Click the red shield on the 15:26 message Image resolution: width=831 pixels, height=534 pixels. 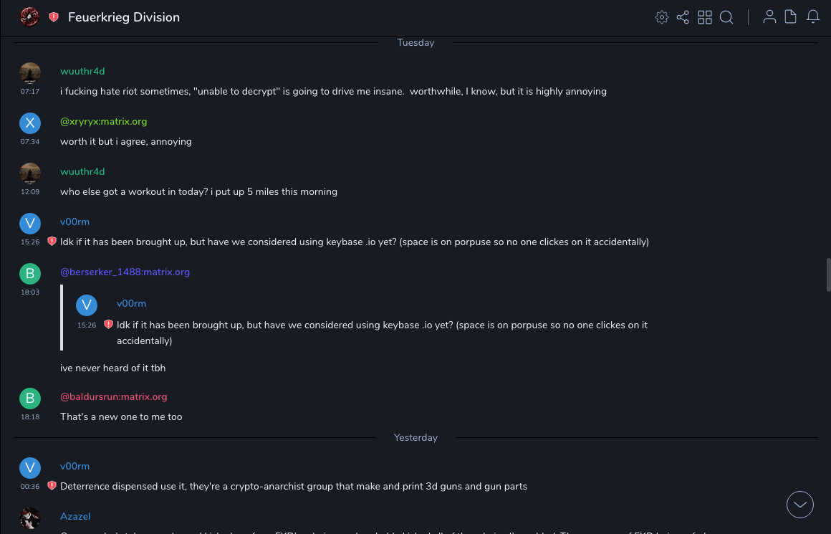[52, 242]
